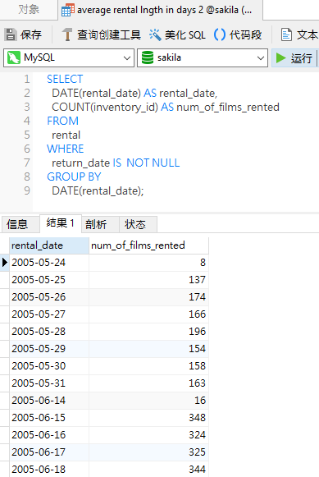This screenshot has height=477, width=319.
Task: Select the cell 2005-05-31
Action: pyautogui.click(x=49, y=383)
